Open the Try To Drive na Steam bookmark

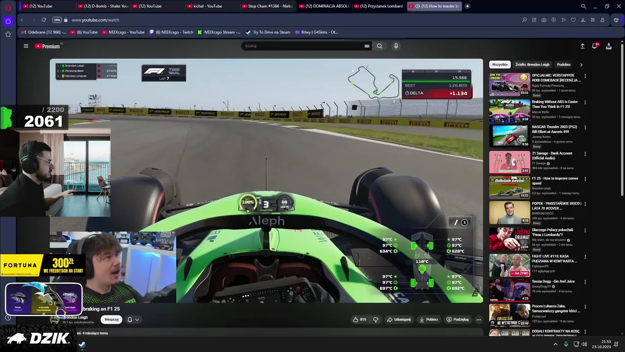pyautogui.click(x=268, y=32)
